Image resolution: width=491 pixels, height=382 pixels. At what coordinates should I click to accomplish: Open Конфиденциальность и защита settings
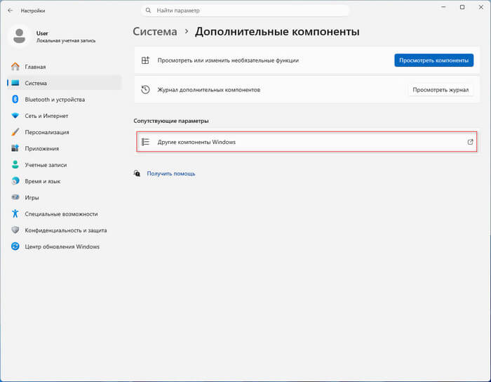[x=65, y=230]
